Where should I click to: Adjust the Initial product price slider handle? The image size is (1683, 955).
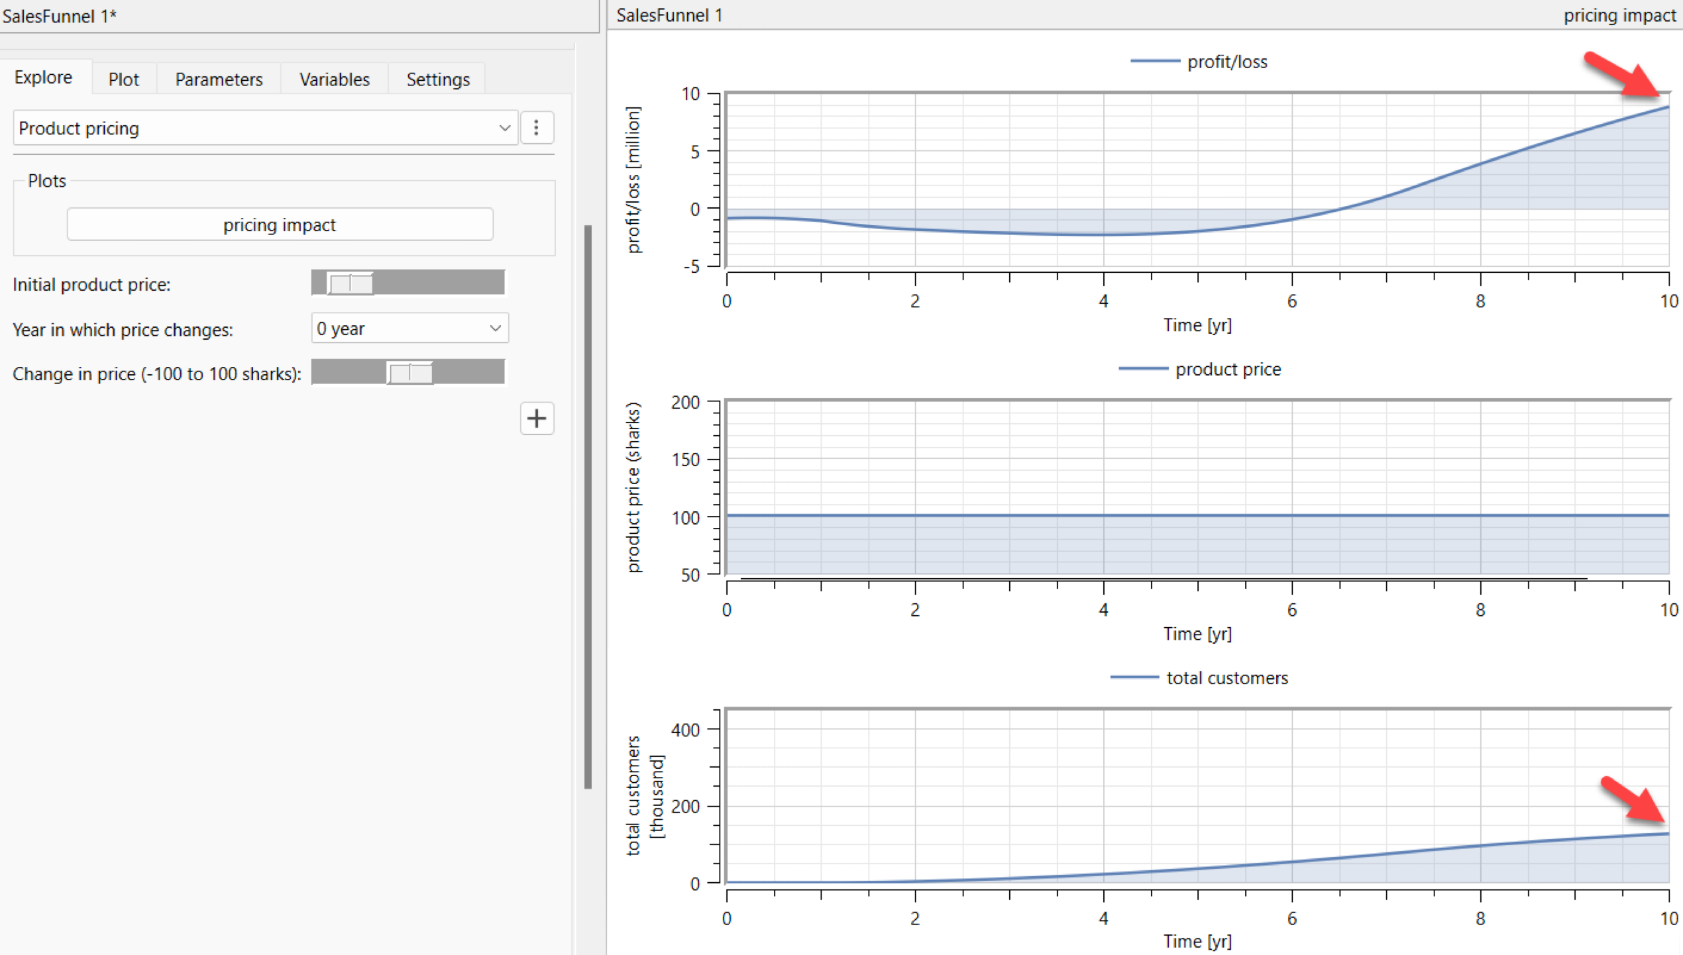tap(350, 282)
